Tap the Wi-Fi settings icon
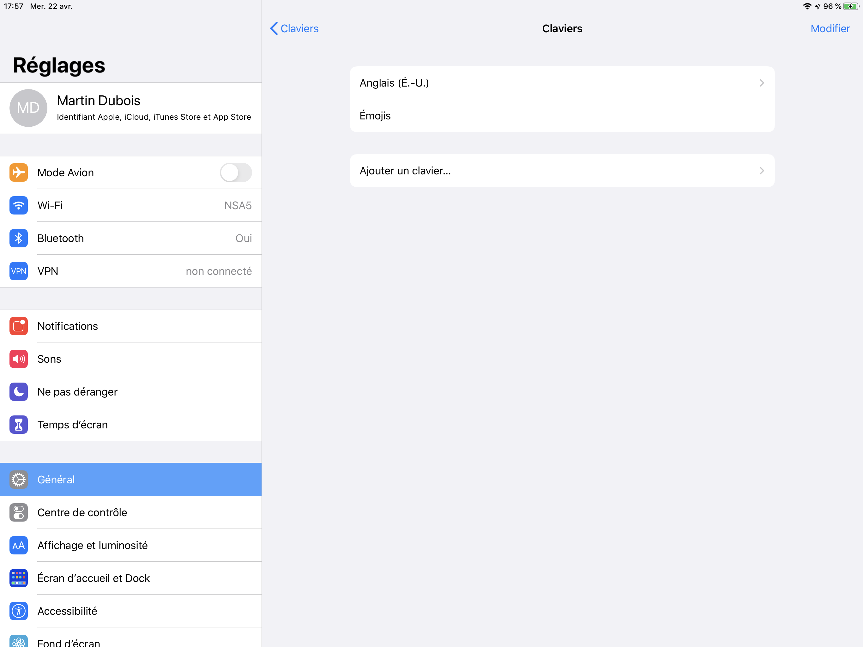The height and width of the screenshot is (647, 863). click(x=18, y=205)
